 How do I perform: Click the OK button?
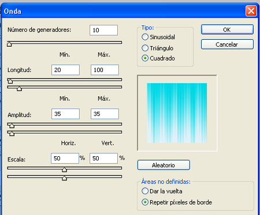click(227, 29)
